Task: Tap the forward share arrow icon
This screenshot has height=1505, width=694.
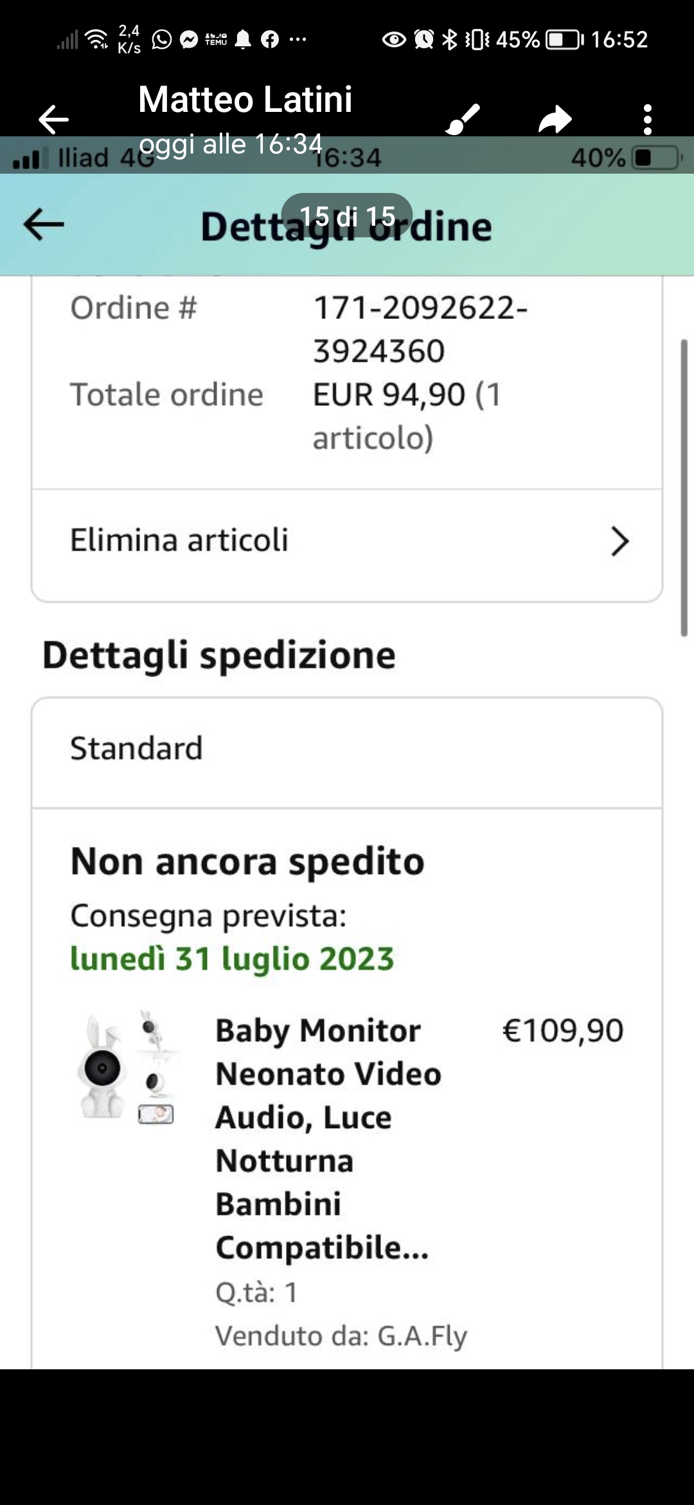Action: pyautogui.click(x=555, y=120)
